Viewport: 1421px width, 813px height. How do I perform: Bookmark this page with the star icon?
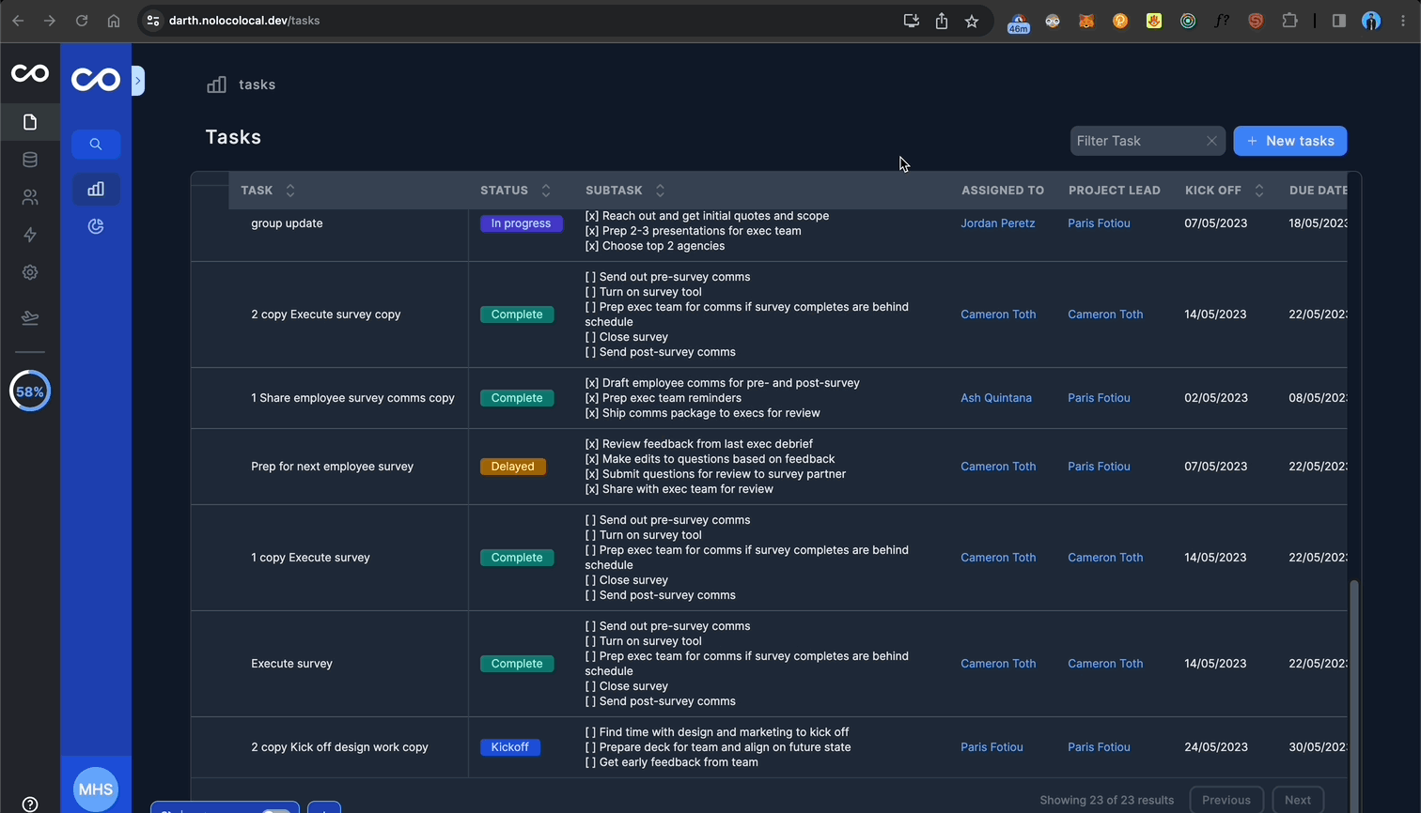click(x=972, y=21)
